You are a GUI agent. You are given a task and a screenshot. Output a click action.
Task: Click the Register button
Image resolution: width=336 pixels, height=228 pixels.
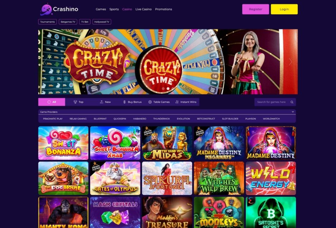click(255, 9)
